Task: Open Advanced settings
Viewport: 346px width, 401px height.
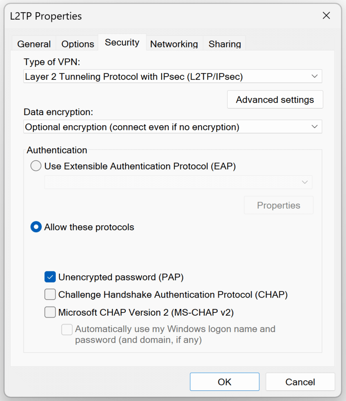Action: click(x=275, y=99)
